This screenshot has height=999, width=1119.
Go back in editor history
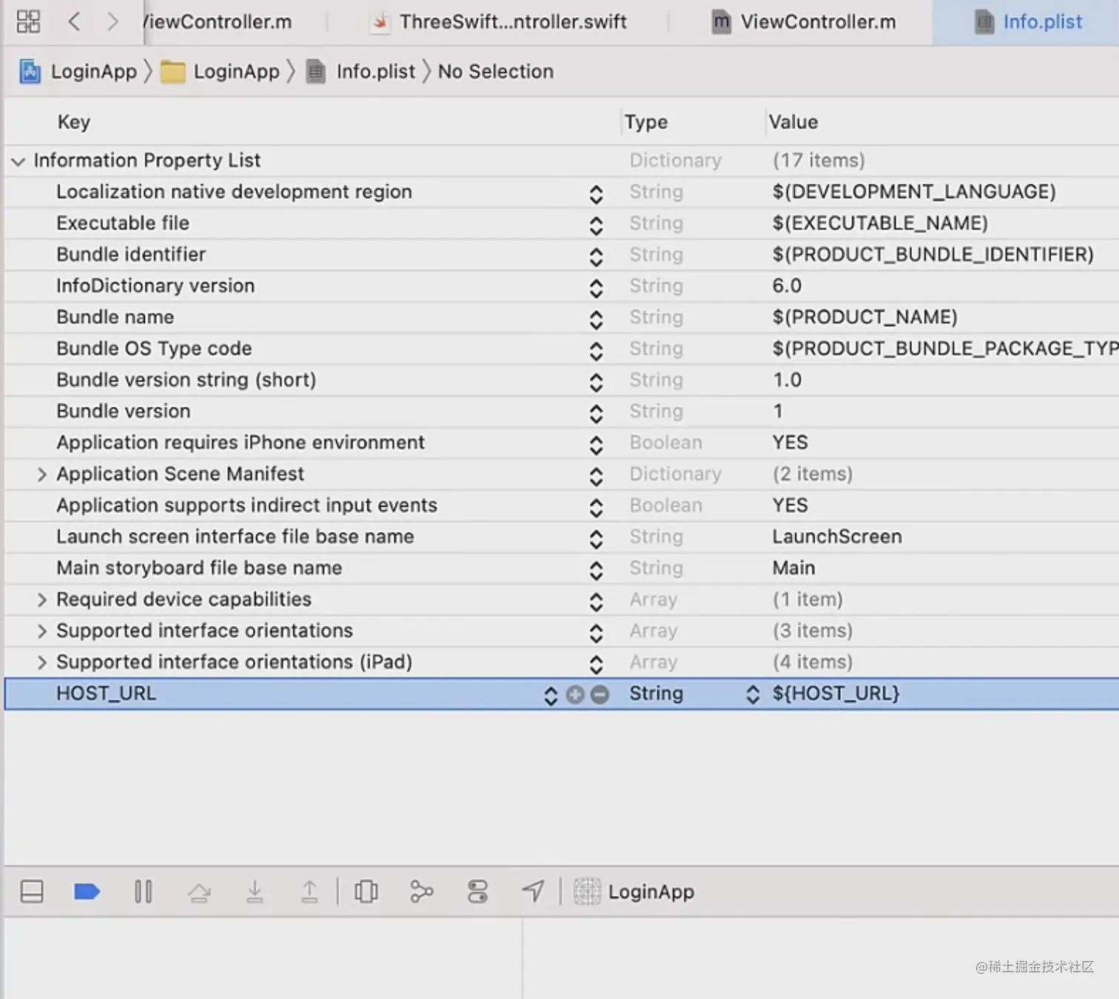(74, 21)
